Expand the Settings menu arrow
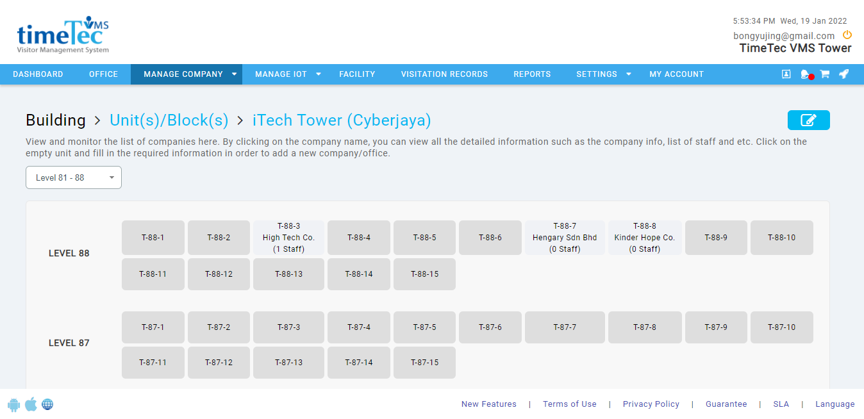This screenshot has width=864, height=419. coord(629,74)
